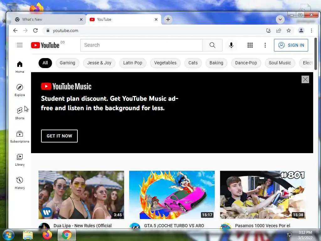
Task: Open the YouTube apps grid icon
Action: coord(250,45)
